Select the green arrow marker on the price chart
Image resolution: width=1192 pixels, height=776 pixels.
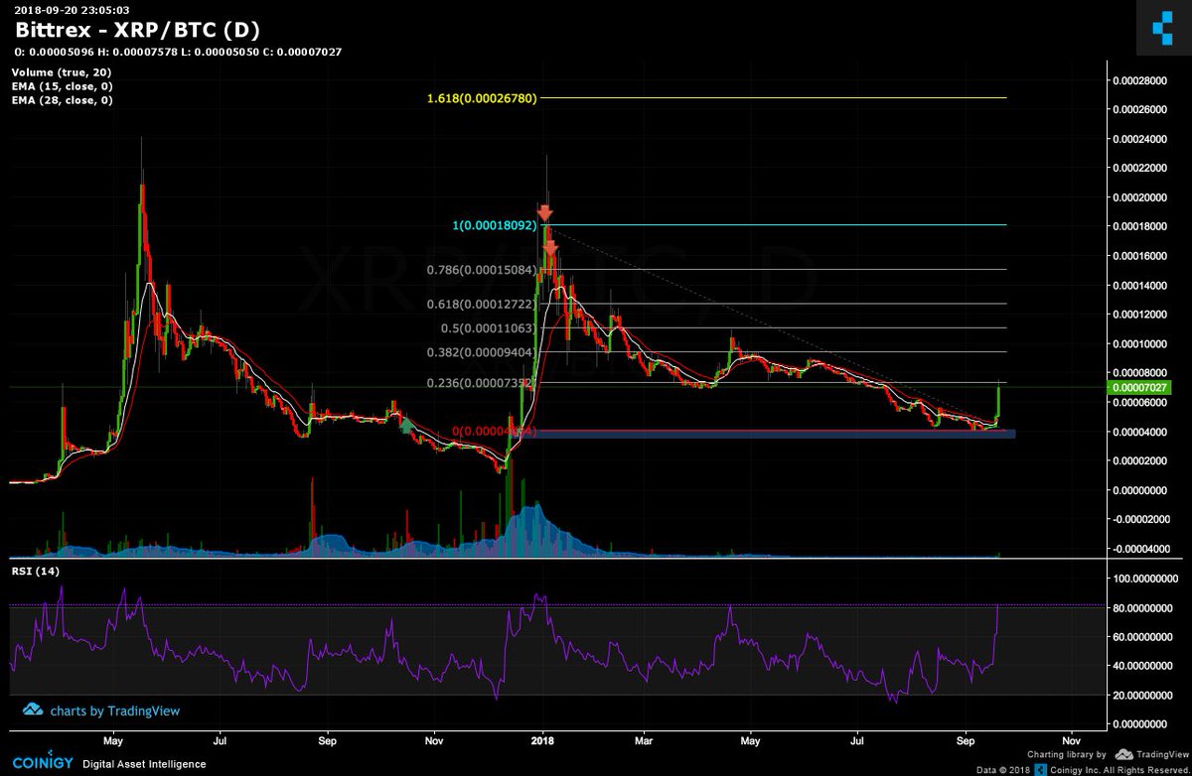click(405, 426)
